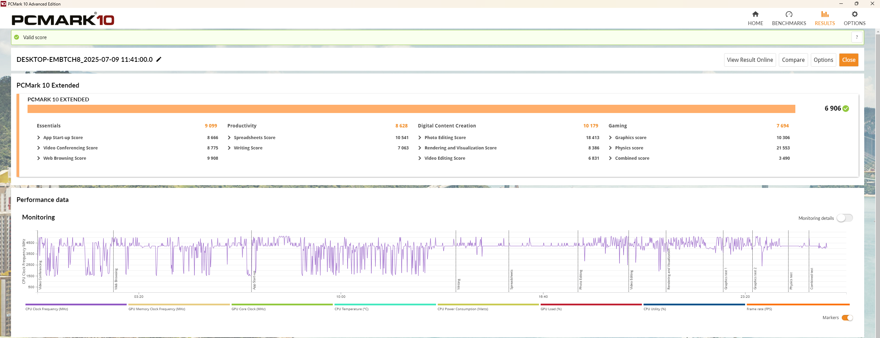Click the green check beside 6 906
Screen dimensions: 880x338
coord(846,109)
